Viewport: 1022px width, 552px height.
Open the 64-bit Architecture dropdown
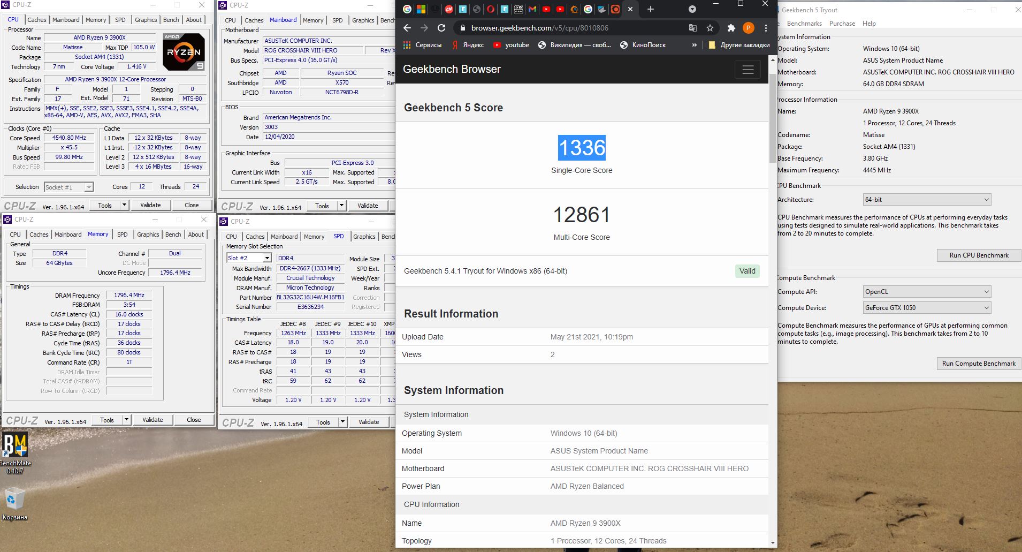[x=927, y=200]
